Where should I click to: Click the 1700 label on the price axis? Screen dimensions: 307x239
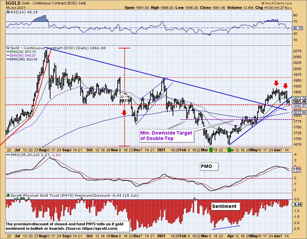(297, 139)
